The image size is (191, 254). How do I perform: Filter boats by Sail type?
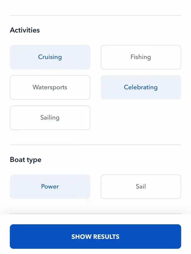click(141, 187)
